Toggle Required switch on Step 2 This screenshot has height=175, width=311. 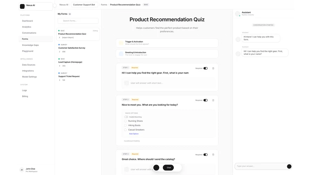click(206, 100)
